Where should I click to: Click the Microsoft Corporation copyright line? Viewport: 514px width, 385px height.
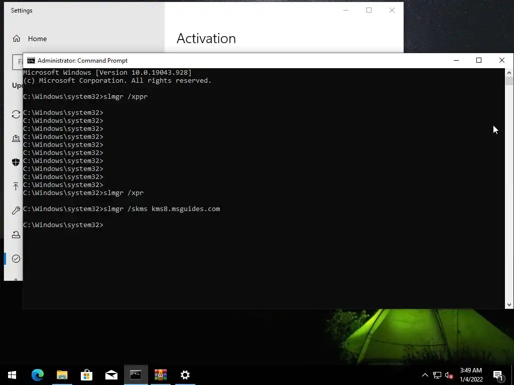click(x=117, y=81)
